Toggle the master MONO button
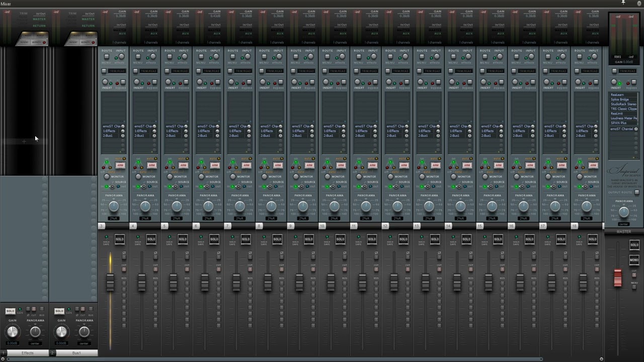 (634, 260)
